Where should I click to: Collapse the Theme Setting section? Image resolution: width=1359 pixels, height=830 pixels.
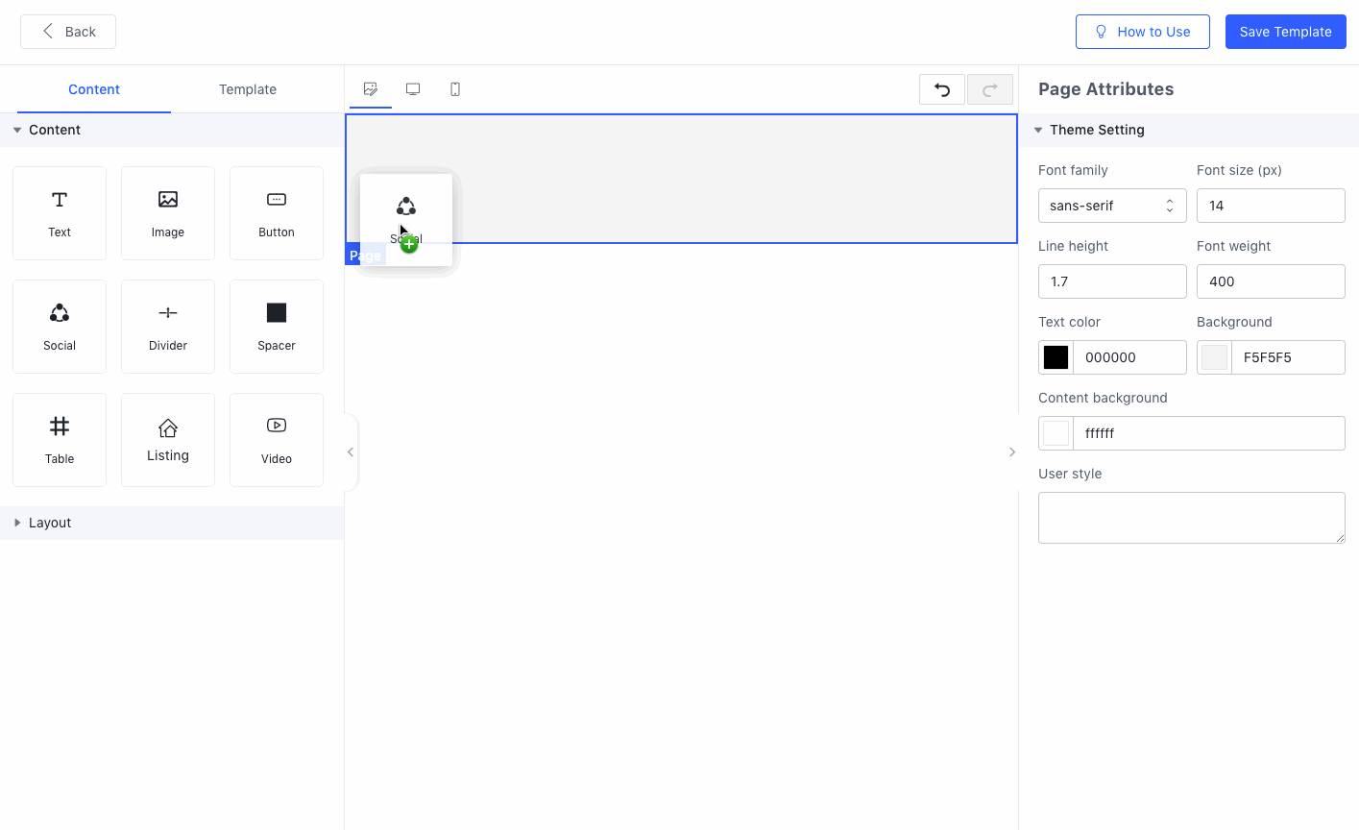1096,130
